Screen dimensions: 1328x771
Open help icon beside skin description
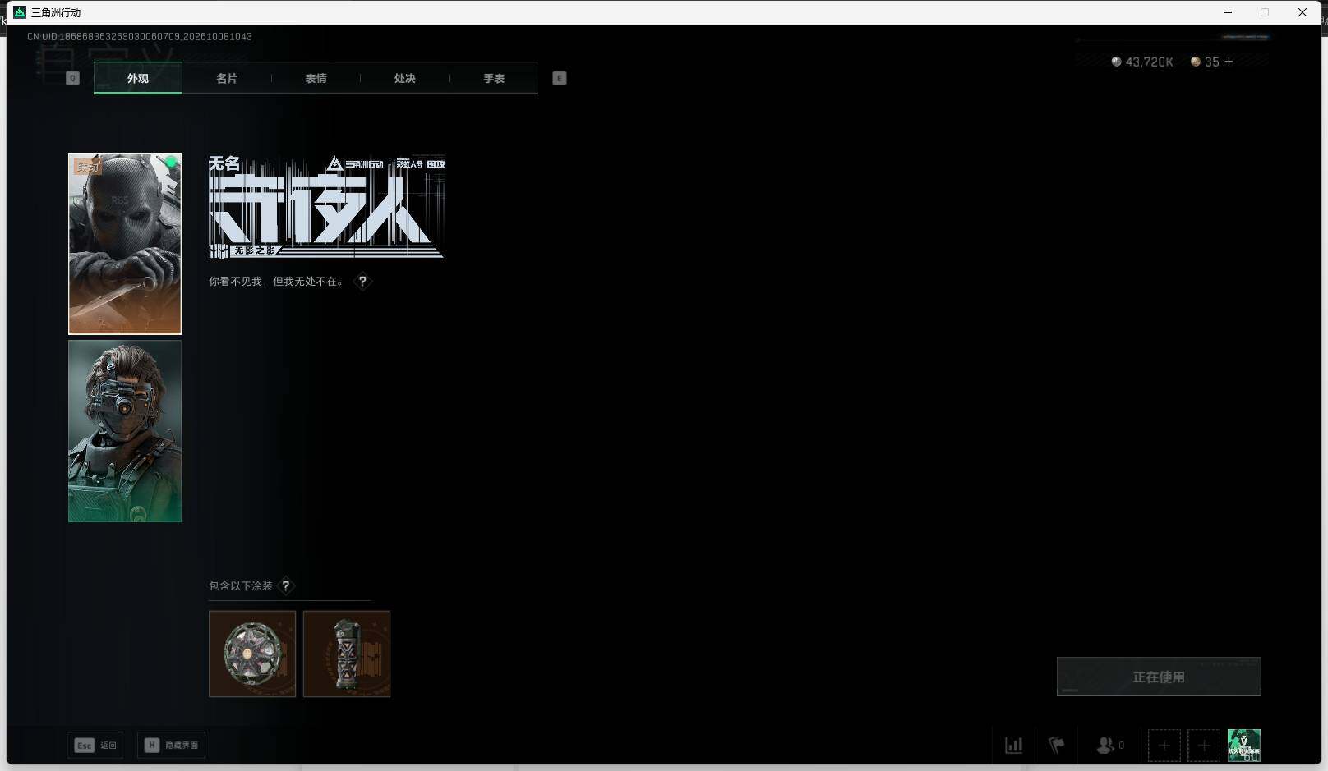click(362, 282)
